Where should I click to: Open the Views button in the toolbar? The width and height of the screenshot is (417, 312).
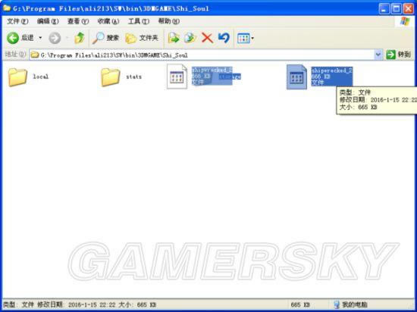pyautogui.click(x=243, y=38)
